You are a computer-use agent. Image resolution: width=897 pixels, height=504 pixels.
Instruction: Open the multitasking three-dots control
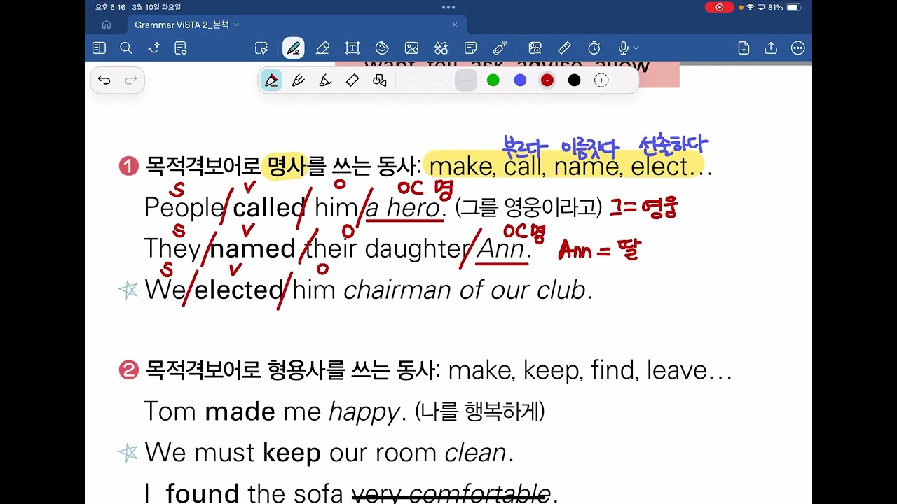(448, 7)
